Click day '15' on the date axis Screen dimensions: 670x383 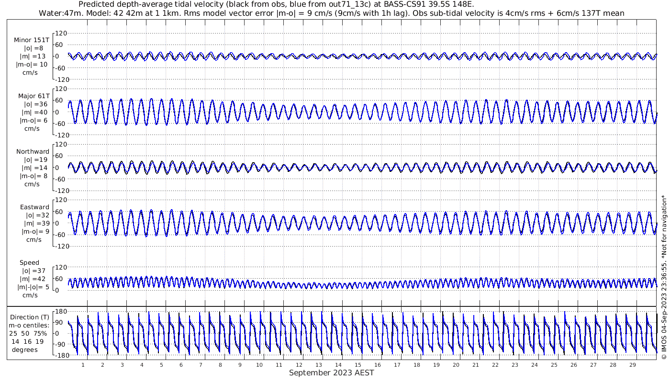tap(357, 365)
